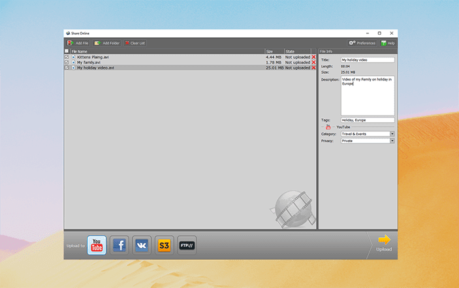The height and width of the screenshot is (288, 459).
Task: Toggle select-all checkbox in list header
Action: pyautogui.click(x=67, y=51)
